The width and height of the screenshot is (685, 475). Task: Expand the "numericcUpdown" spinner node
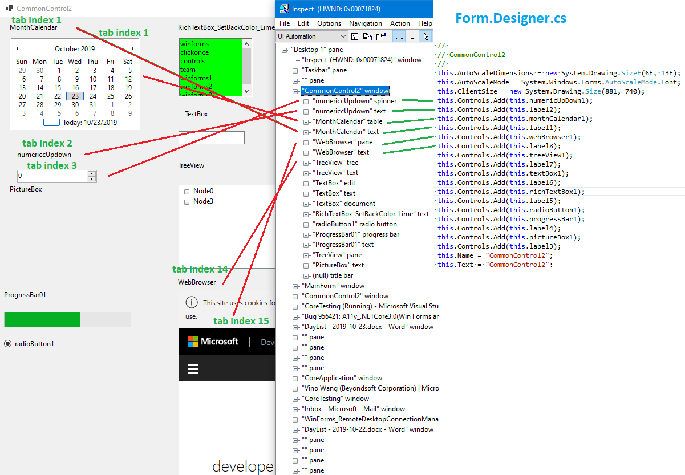tap(306, 101)
